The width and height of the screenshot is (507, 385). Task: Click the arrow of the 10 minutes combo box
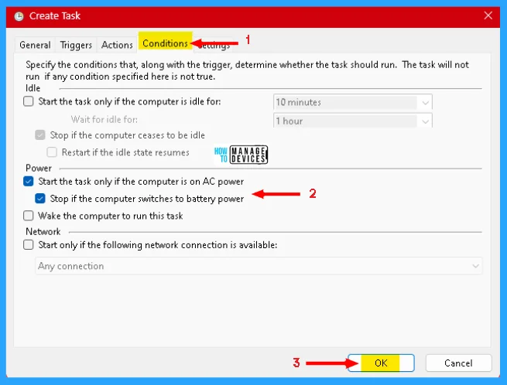[425, 103]
